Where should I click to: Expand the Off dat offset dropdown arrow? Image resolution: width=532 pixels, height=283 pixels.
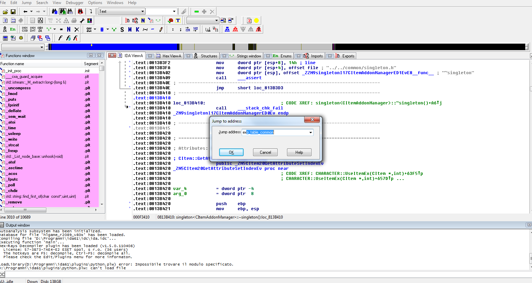coord(95,30)
